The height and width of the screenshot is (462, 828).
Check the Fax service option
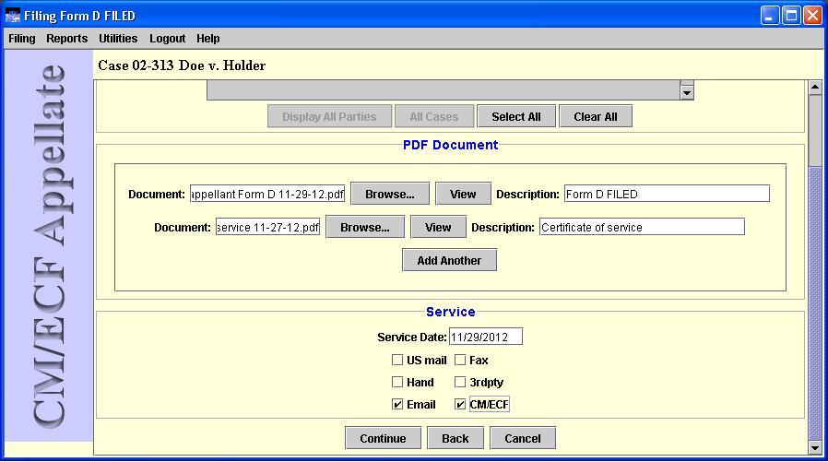point(460,360)
